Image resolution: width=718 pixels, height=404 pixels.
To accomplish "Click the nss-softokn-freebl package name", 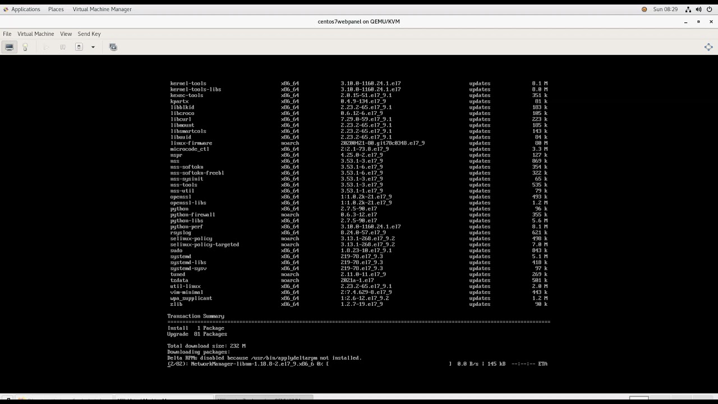I will (x=197, y=173).
